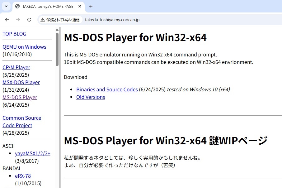The width and height of the screenshot is (282, 188).
Task: Click the (4/28/2025) date text
Action: click(x=16, y=133)
